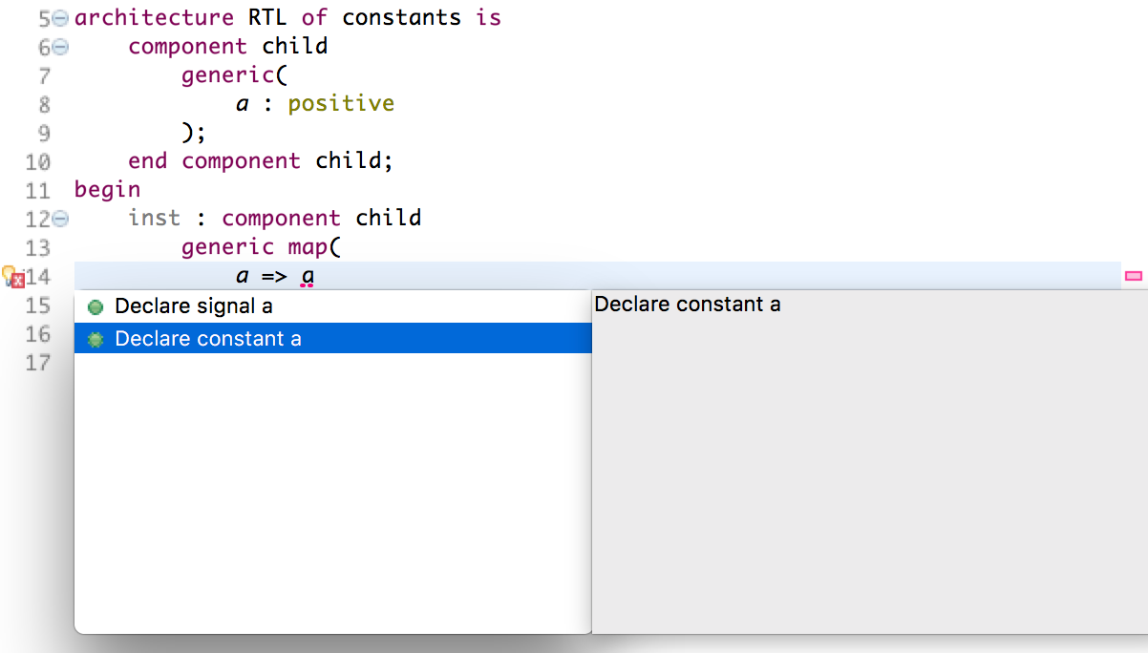Collapse the architecture RTL fold toggle
1148x653 pixels.
[60, 18]
